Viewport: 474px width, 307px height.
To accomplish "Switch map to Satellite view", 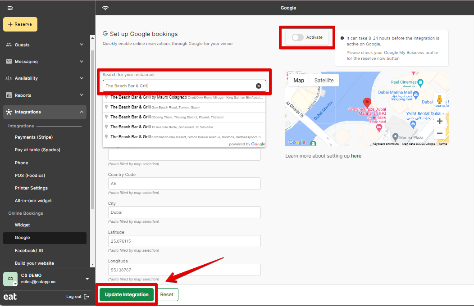I will (324, 81).
